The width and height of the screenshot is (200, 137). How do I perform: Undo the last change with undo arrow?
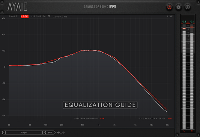pyautogui.click(x=59, y=133)
